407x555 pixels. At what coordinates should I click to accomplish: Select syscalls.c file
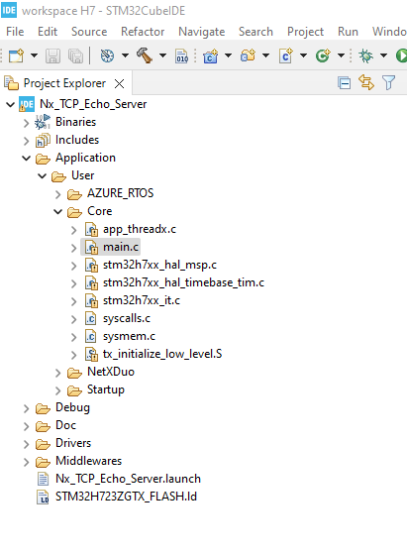(127, 318)
